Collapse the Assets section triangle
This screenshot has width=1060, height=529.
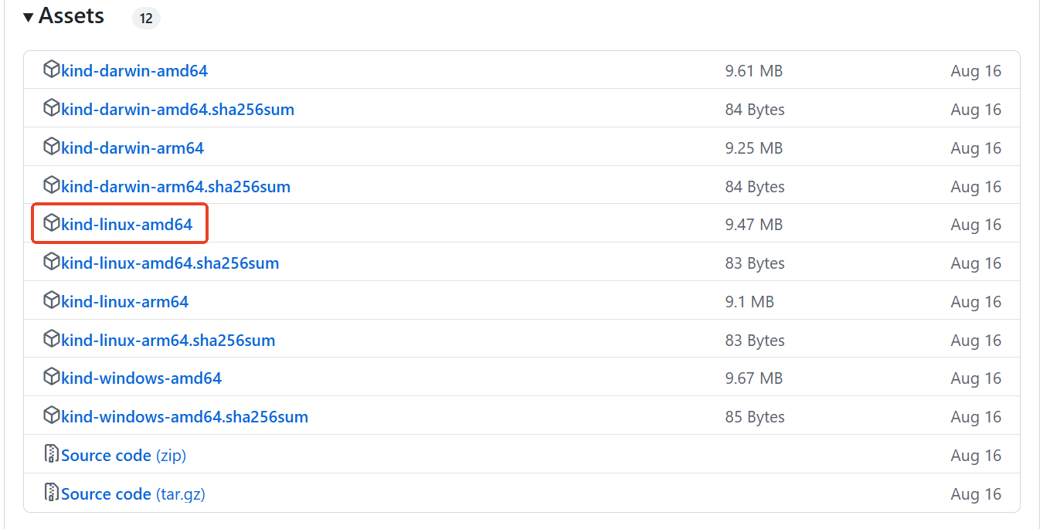(x=29, y=17)
